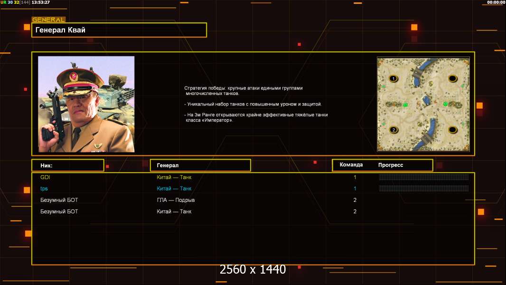Select the empty top-right start position on minimap
This screenshot has height=285, width=506.
453,78
